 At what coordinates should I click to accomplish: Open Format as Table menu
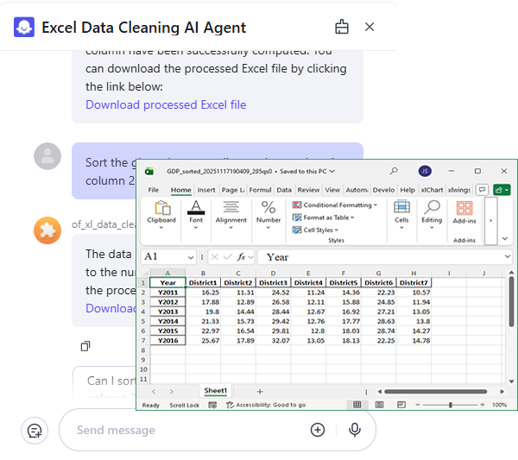point(323,217)
